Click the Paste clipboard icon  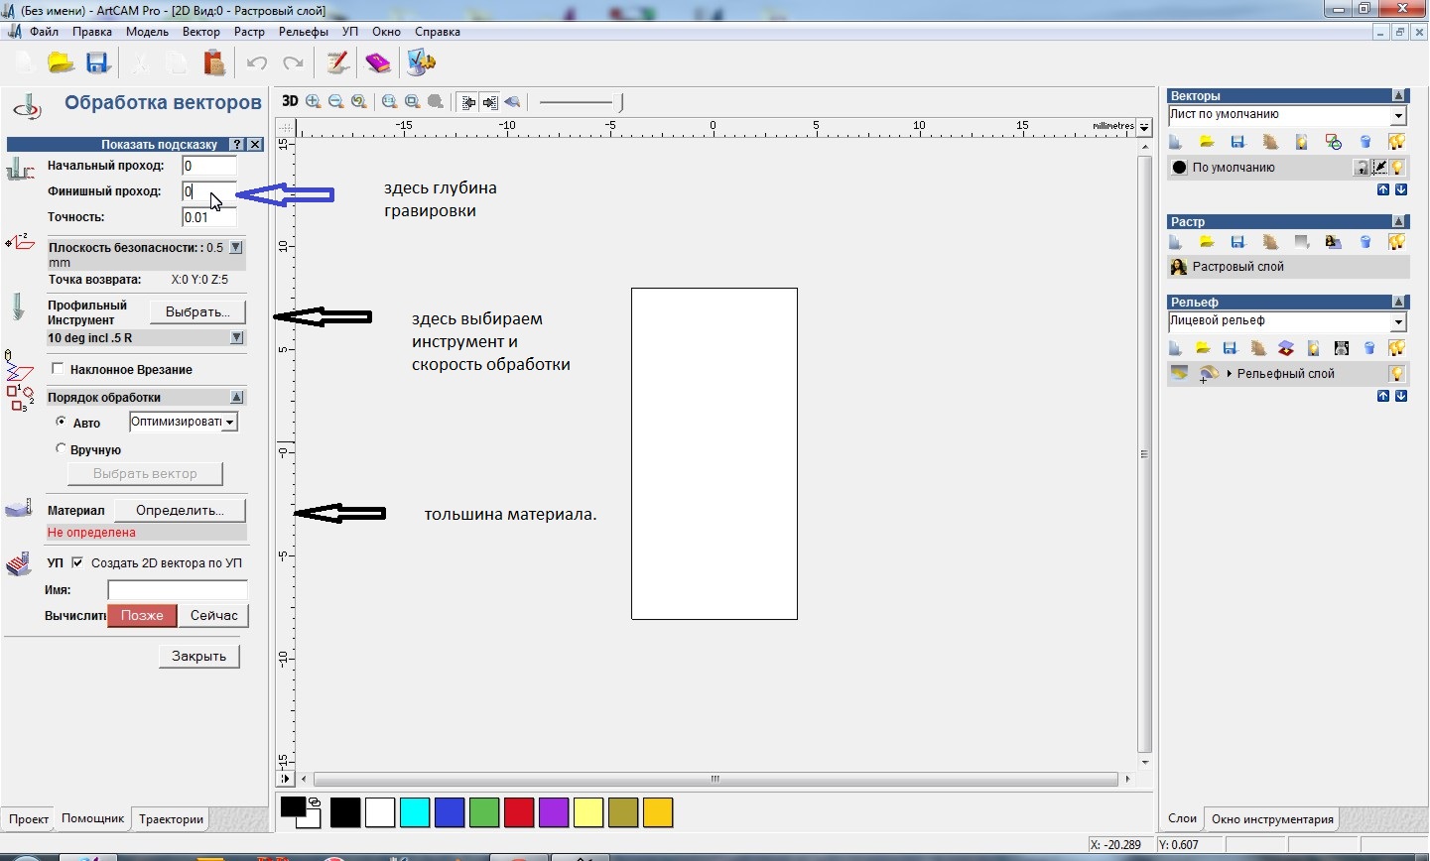coord(214,62)
